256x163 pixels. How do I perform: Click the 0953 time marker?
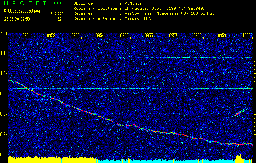[75, 35]
